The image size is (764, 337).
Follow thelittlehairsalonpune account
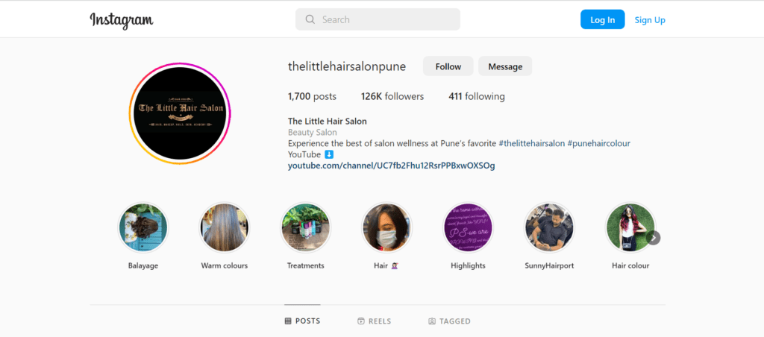448,66
